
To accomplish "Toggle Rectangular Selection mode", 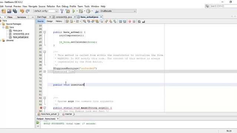I will click(x=101, y=21).
